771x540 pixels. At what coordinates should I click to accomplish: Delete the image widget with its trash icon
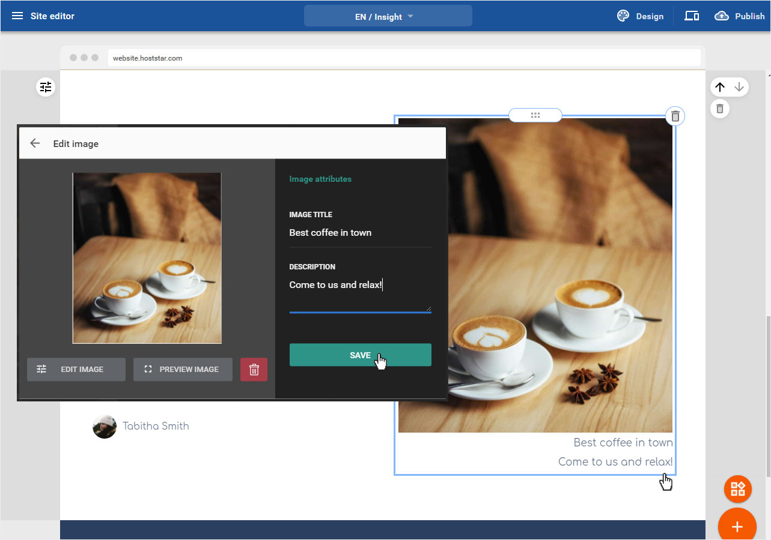(x=675, y=116)
